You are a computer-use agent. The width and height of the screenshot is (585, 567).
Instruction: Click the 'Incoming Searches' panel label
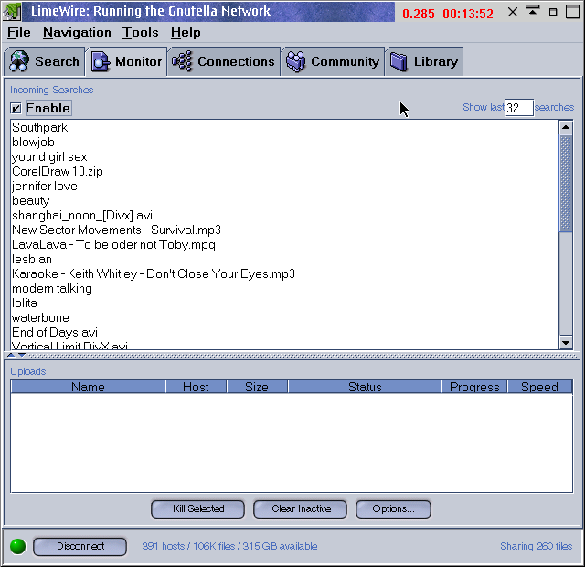click(x=51, y=90)
